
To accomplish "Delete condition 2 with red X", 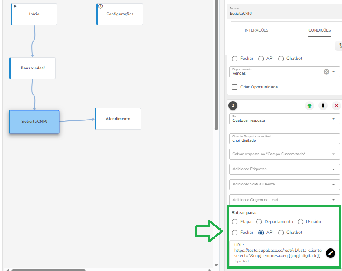I will click(336, 106).
